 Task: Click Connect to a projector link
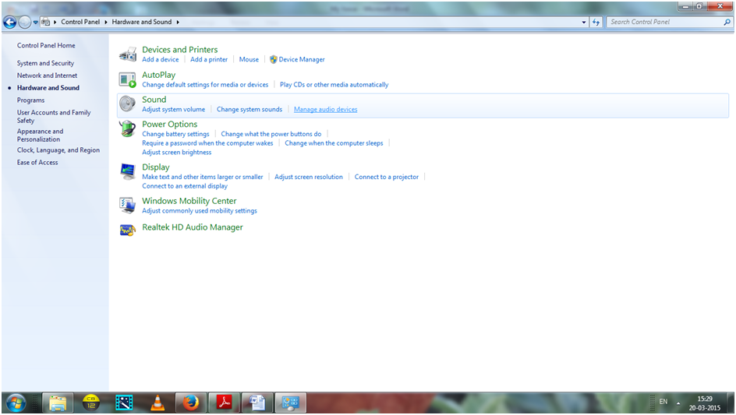click(386, 177)
